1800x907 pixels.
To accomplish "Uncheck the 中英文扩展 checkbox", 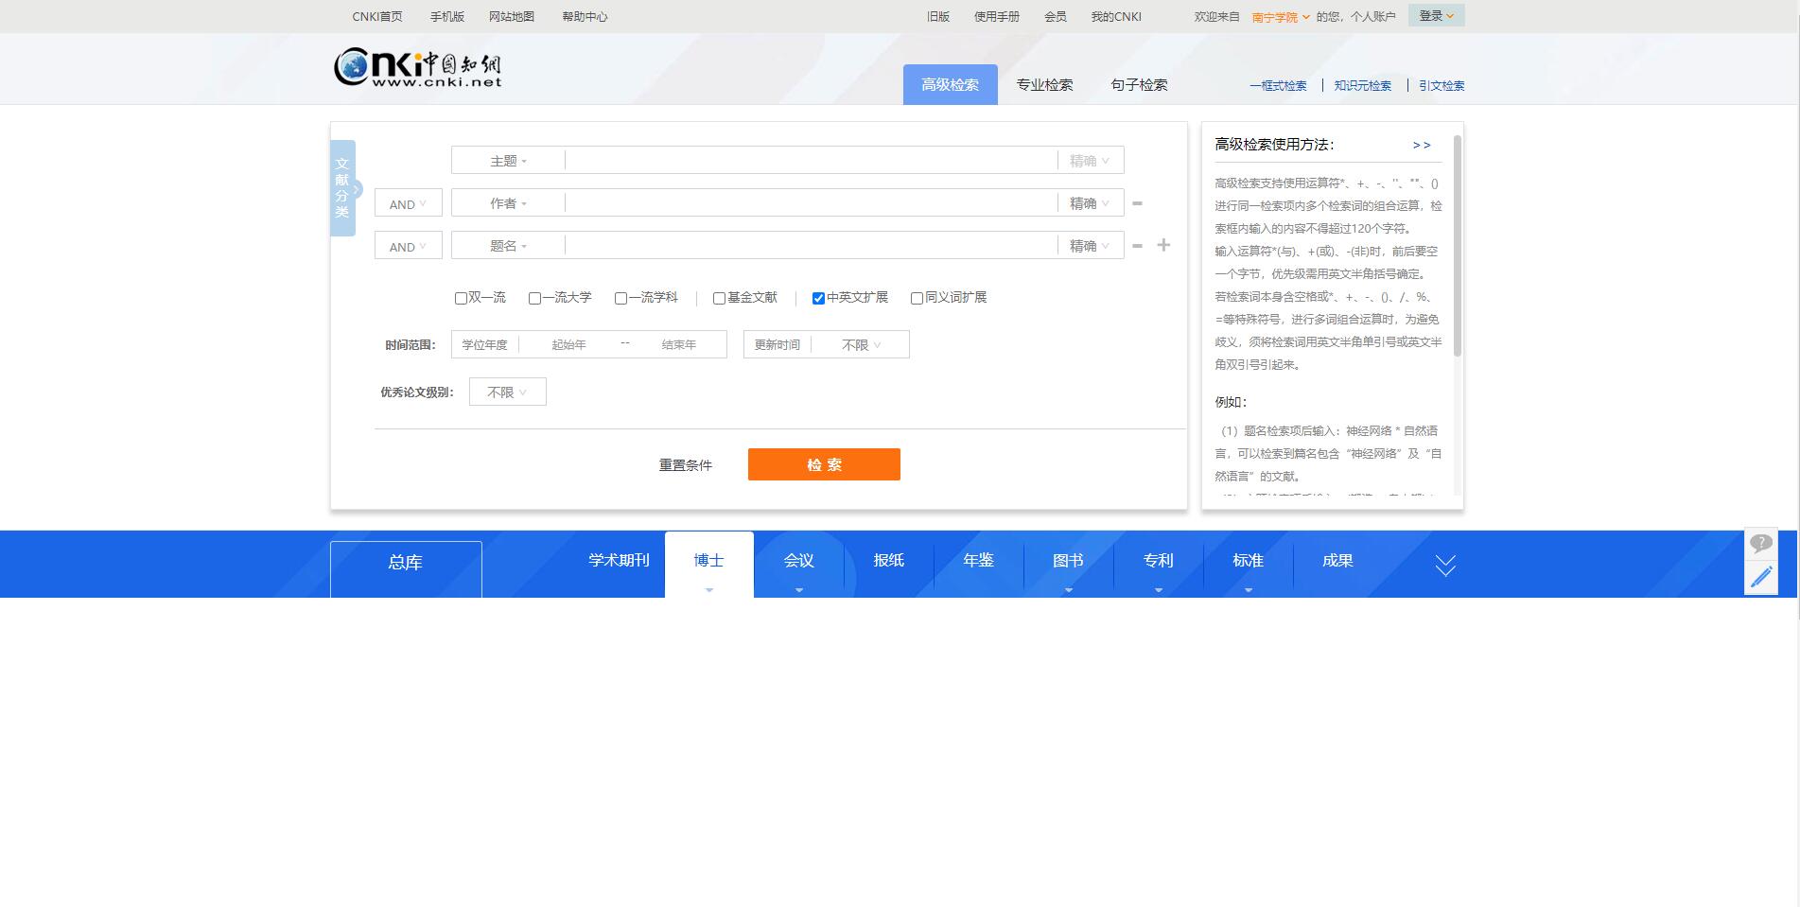I will (x=818, y=298).
